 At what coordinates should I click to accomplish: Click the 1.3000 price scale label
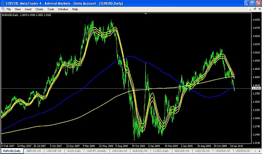(x=256, y=118)
